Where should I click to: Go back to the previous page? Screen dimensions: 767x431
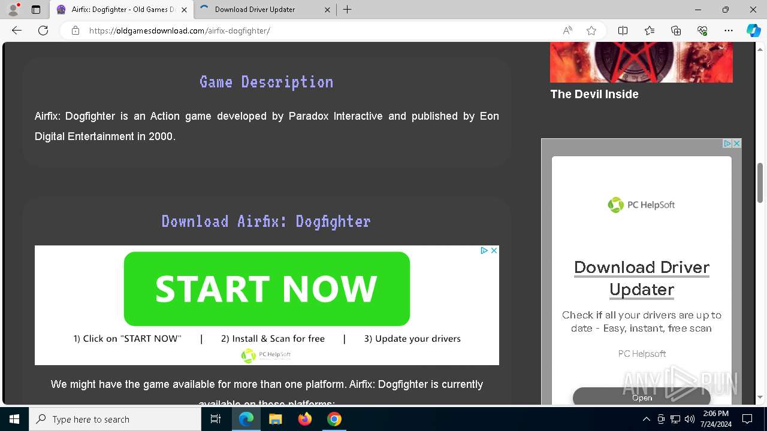click(17, 31)
